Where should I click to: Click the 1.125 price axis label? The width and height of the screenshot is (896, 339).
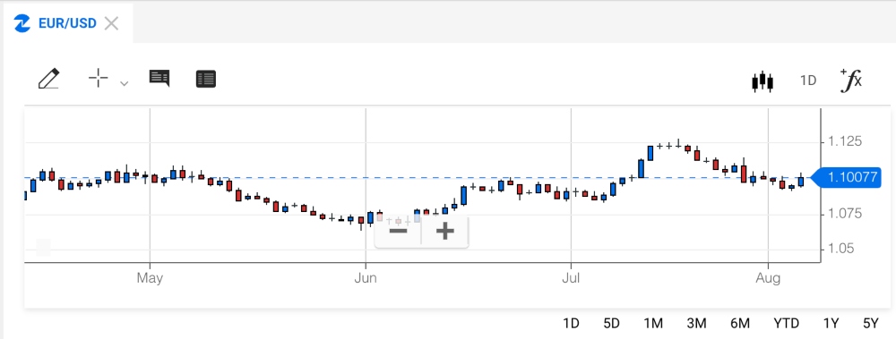(x=845, y=141)
